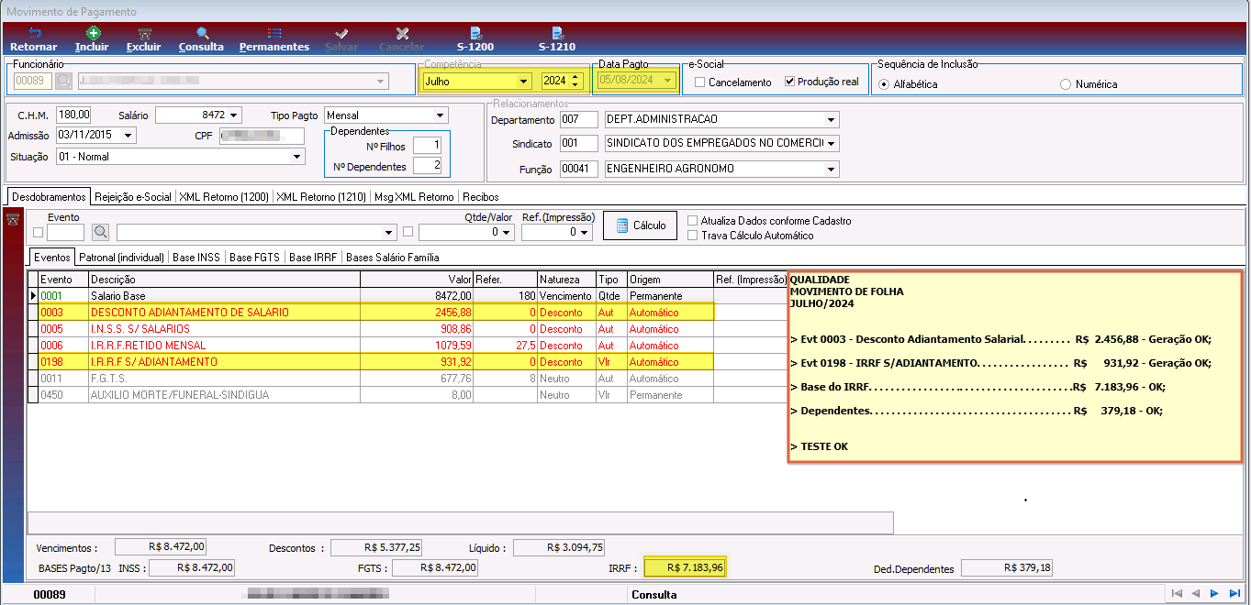Click the Incluir green plus icon
1251x605 pixels.
92,33
